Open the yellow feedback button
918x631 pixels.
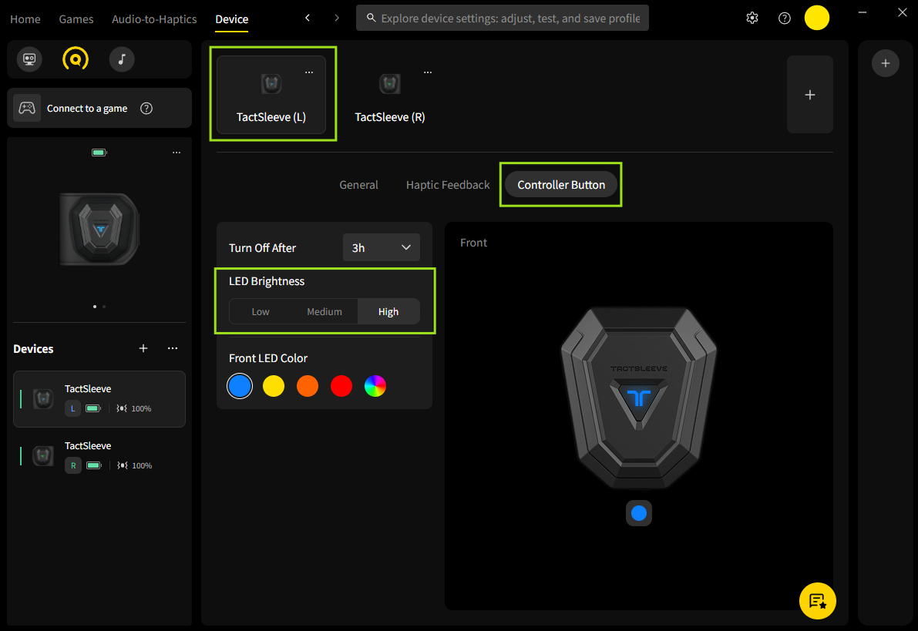[x=817, y=601]
